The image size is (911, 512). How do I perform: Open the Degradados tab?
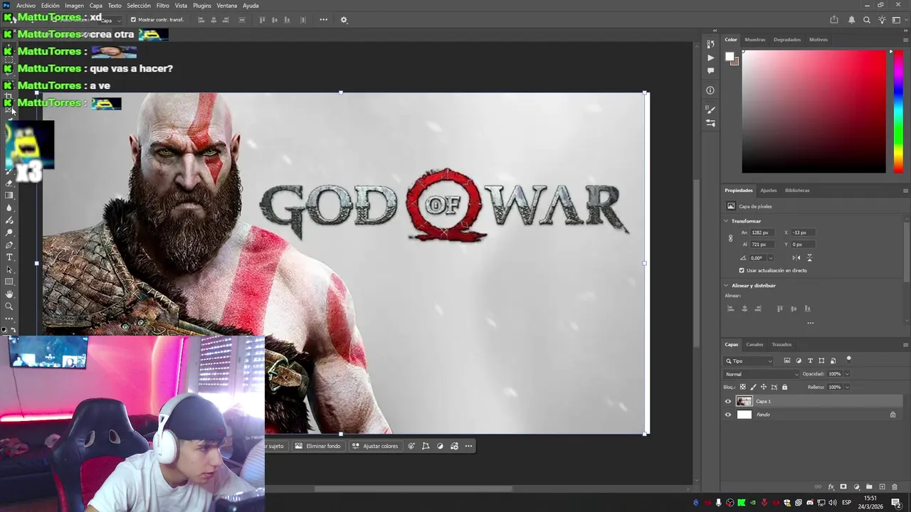[787, 40]
